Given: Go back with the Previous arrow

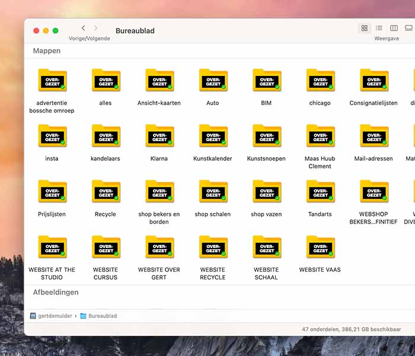Looking at the screenshot, I should [83, 28].
